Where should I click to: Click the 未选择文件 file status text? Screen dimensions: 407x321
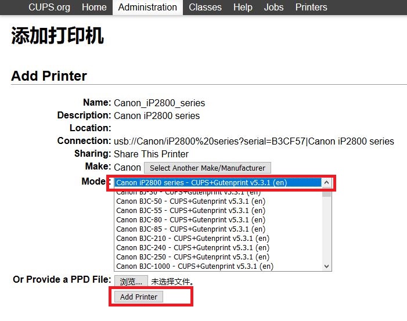click(172, 282)
